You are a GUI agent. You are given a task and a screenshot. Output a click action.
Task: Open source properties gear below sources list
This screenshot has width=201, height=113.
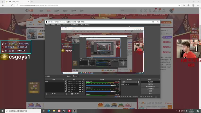click(x=72, y=94)
